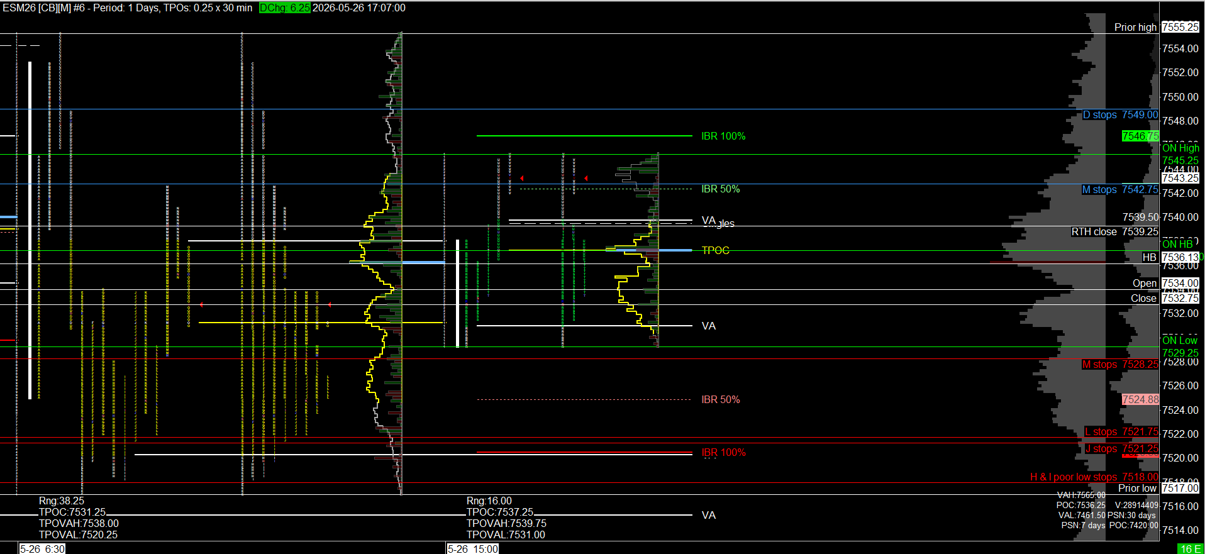This screenshot has height=554, width=1205.
Task: Click the D stops 7549.00 label
Action: point(1120,114)
